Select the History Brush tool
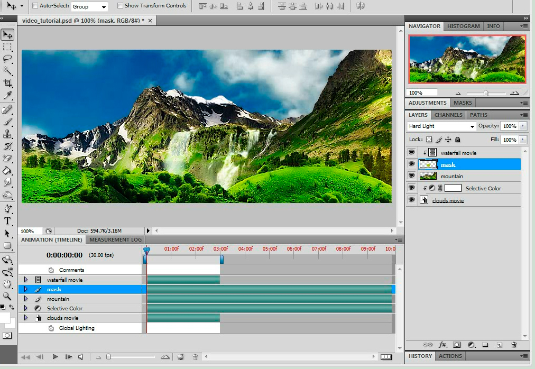The width and height of the screenshot is (535, 369). tap(7, 146)
